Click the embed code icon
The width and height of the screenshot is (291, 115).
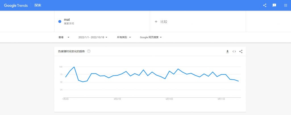[234, 52]
